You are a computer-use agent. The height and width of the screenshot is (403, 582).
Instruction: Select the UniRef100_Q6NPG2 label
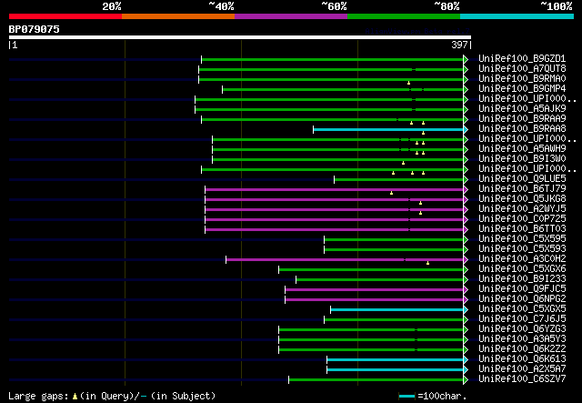click(x=522, y=299)
